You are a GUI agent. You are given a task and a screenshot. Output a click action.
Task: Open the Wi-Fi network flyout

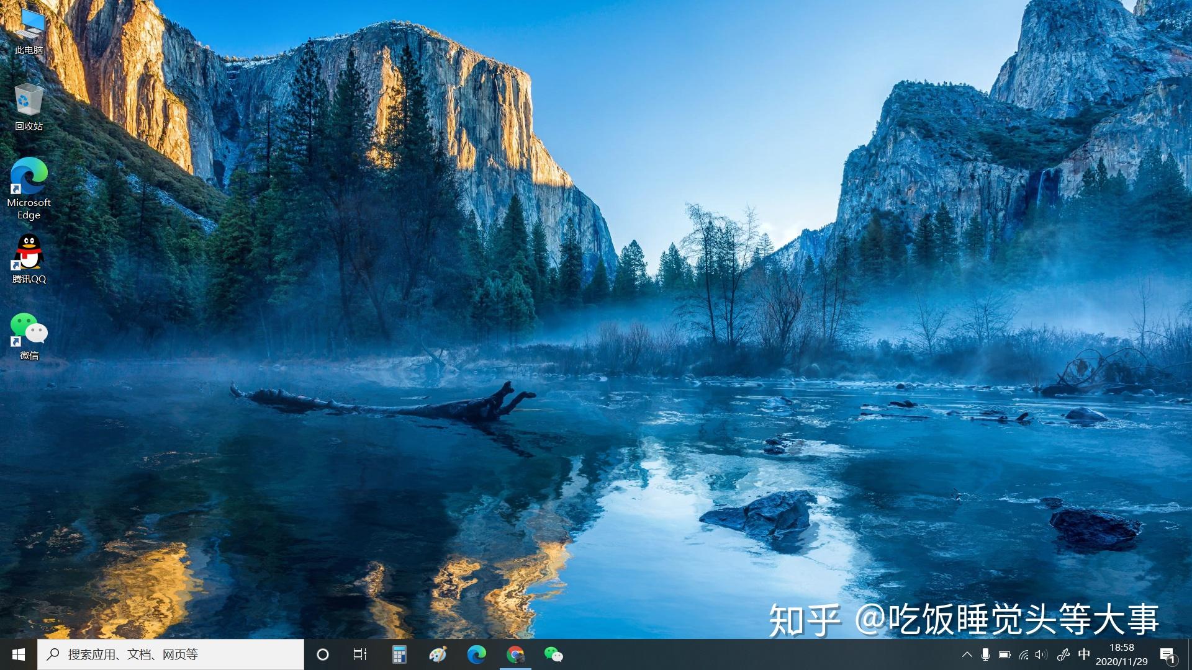1023,654
